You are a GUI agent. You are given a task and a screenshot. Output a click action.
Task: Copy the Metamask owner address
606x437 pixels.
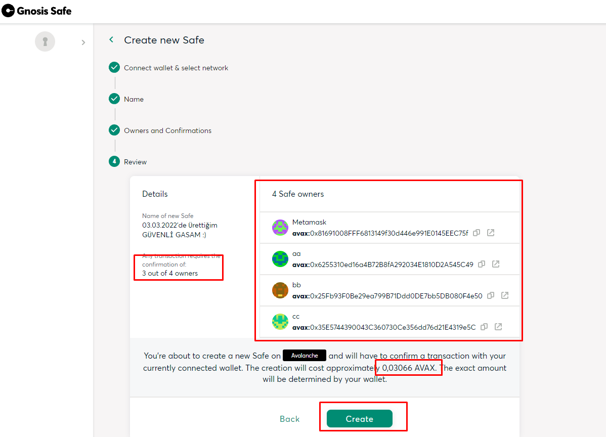click(x=477, y=233)
